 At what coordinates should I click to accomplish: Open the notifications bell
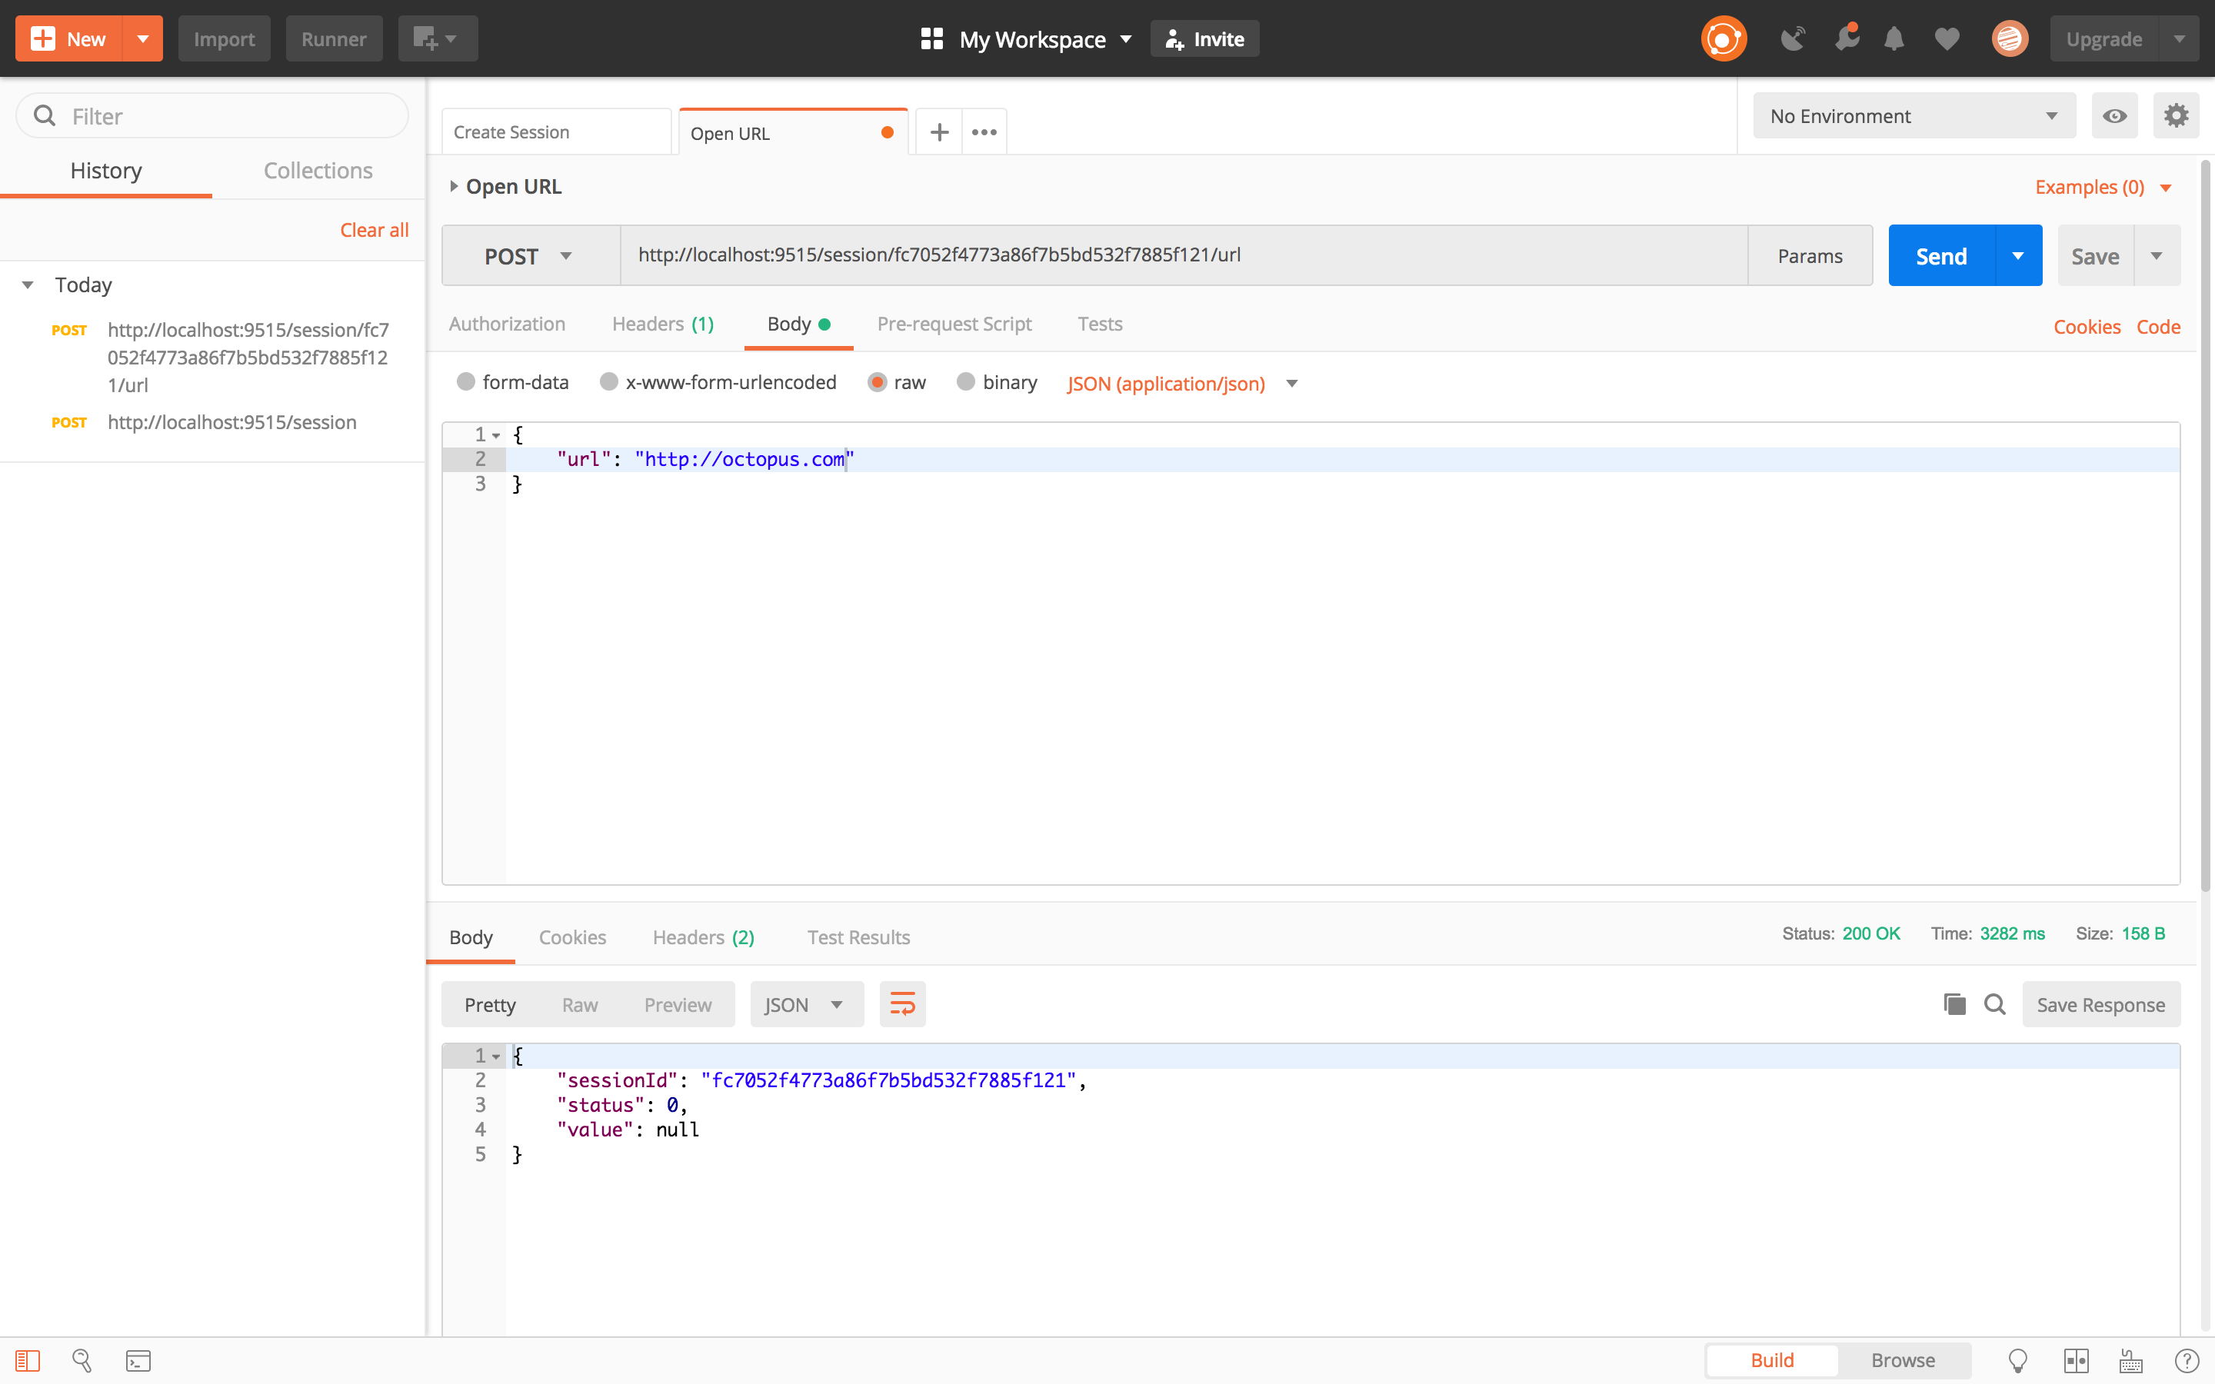pyautogui.click(x=1894, y=39)
